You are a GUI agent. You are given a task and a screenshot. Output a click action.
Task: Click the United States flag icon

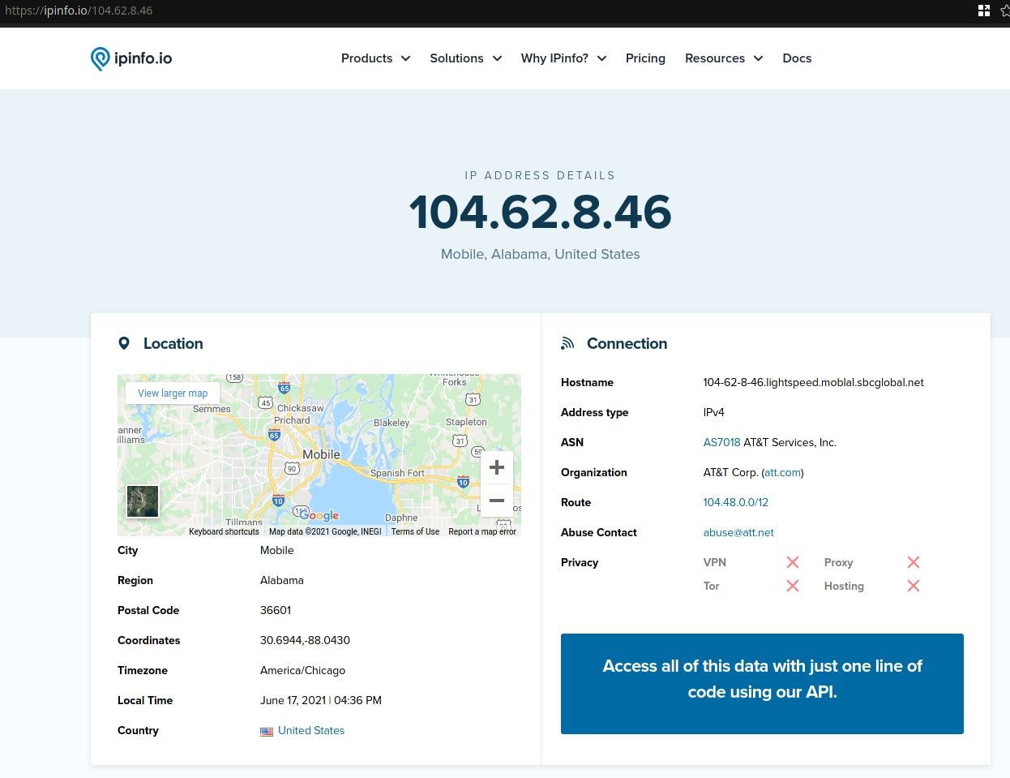point(267,731)
